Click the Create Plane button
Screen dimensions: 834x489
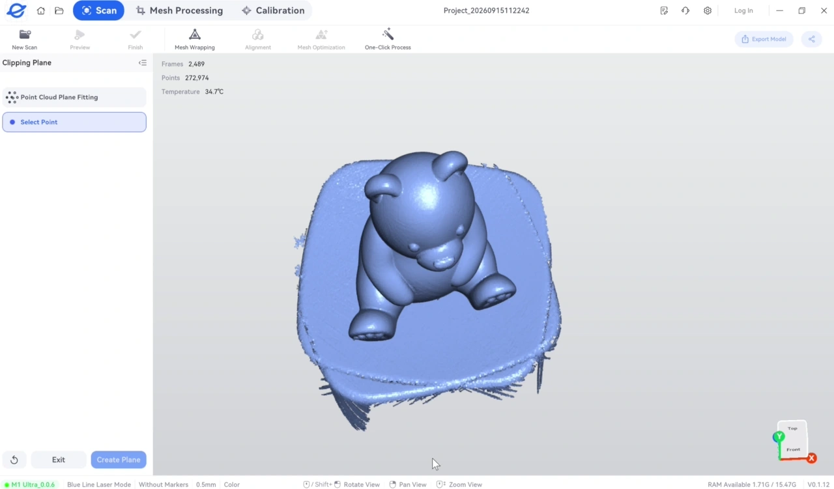pos(119,460)
